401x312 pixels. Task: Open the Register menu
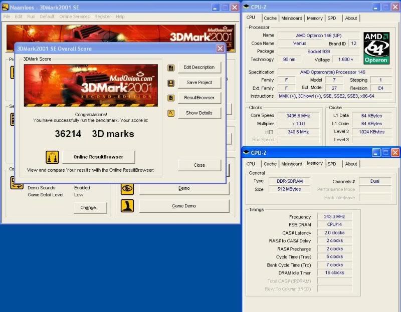pyautogui.click(x=103, y=17)
